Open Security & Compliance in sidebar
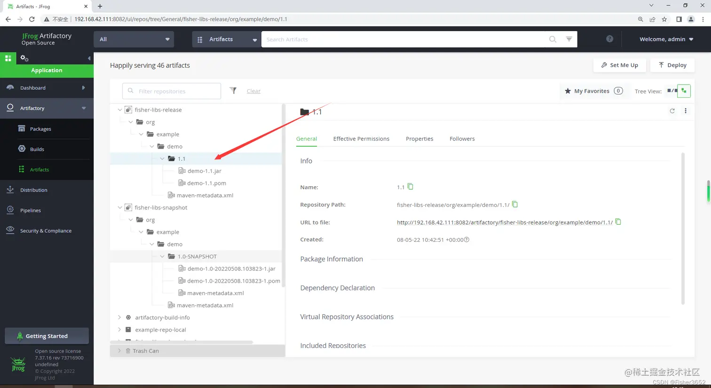This screenshot has height=388, width=711. point(47,230)
